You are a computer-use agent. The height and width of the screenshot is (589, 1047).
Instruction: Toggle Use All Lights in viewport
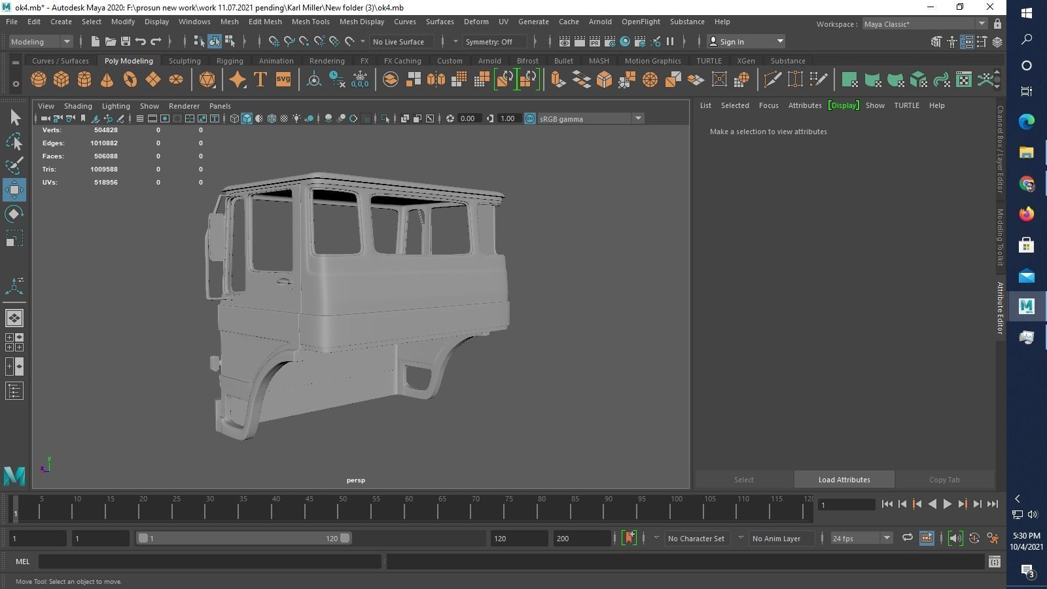tap(296, 118)
